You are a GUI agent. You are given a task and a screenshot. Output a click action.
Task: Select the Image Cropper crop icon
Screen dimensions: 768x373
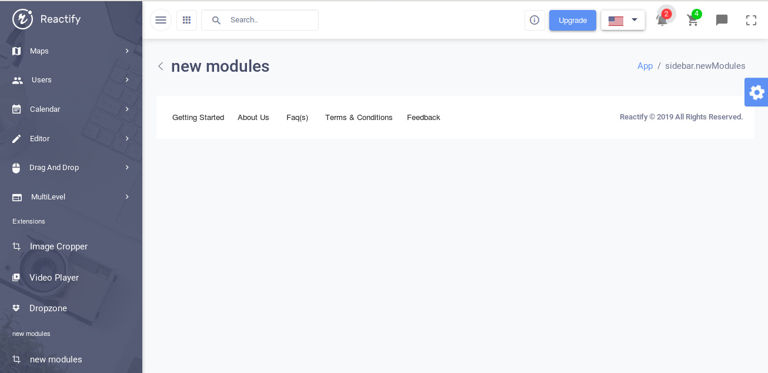16,247
